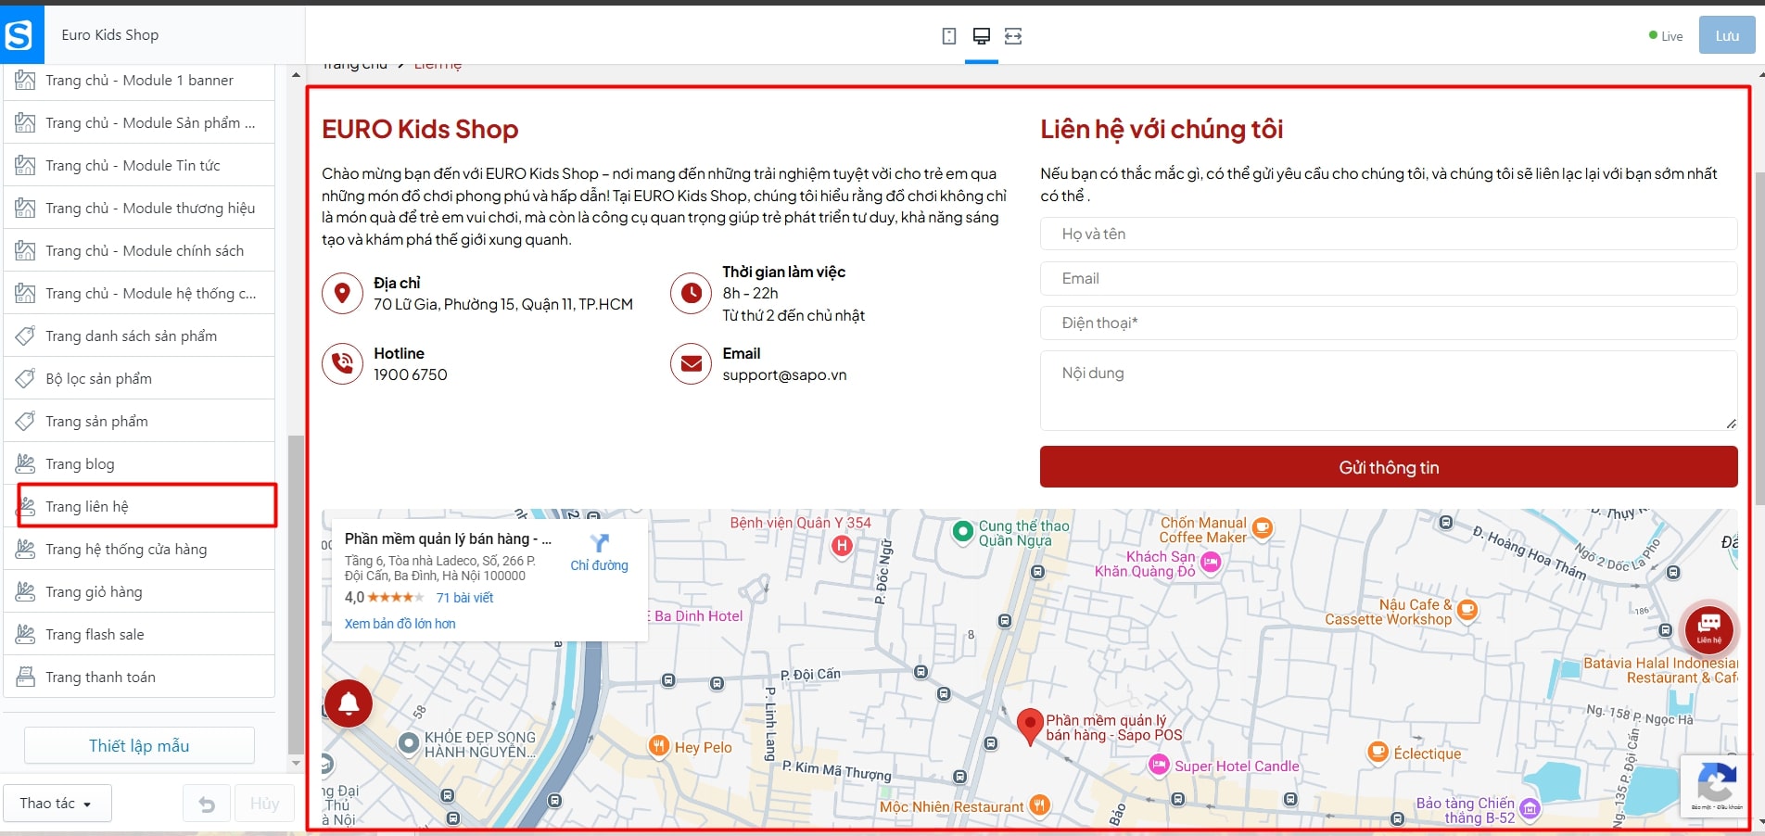Click the Mộc Nhiên Restaurant marker
The width and height of the screenshot is (1765, 836).
coord(1040,805)
